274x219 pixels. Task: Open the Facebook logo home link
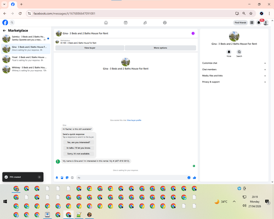click(x=5, y=22)
